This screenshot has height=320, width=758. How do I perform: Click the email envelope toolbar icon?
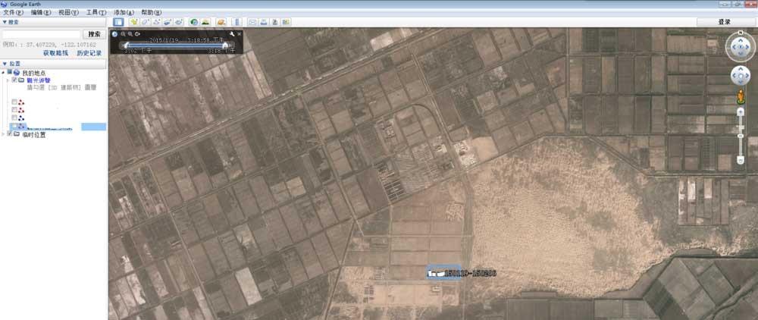(253, 22)
